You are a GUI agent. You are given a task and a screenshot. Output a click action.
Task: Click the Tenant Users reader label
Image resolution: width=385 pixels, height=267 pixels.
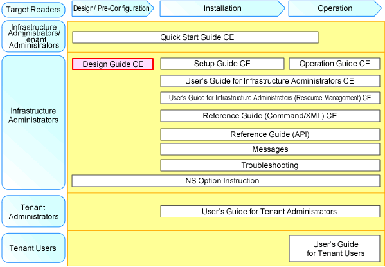click(x=33, y=248)
